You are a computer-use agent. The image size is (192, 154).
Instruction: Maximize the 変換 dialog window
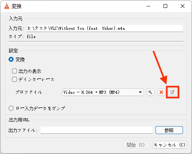(x=165, y=6)
